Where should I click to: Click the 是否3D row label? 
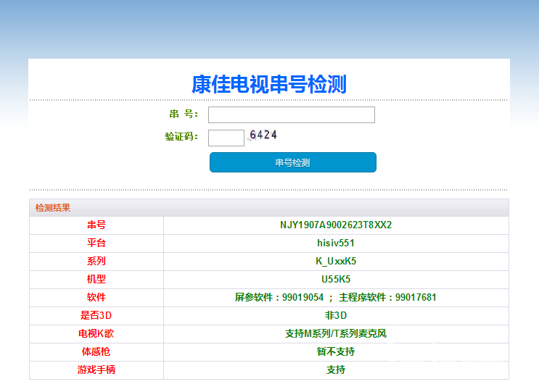96,315
